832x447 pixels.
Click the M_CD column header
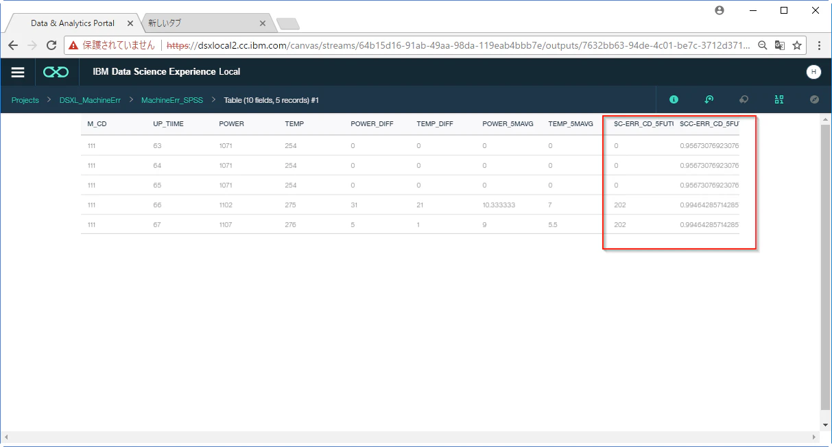click(97, 124)
